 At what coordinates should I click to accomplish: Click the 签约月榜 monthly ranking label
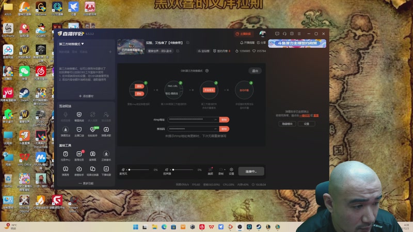(221, 51)
